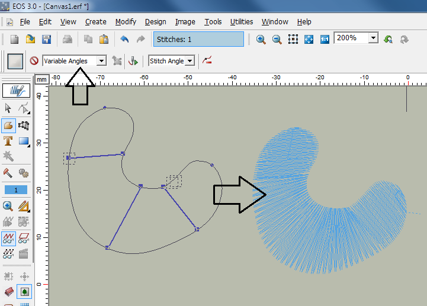Click the red eraser icon in toolbox
Viewport: 427px width, 306px height.
click(9, 292)
